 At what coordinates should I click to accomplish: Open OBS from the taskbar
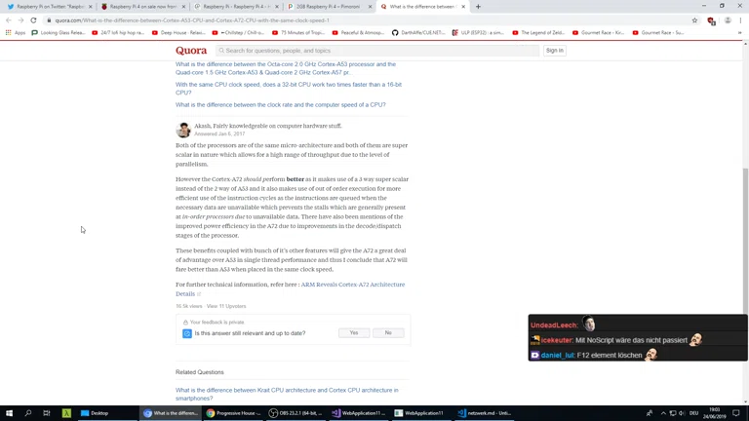(296, 413)
